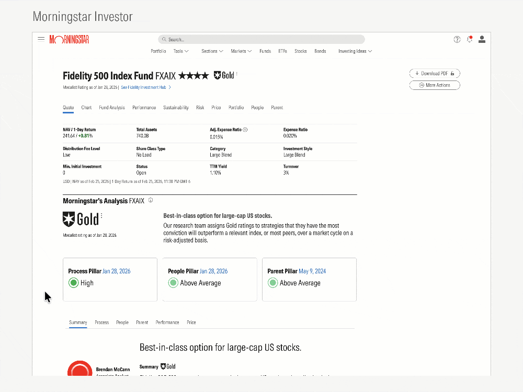523x392 pixels.
Task: Open Portfolio in the top navigation
Action: coord(158,51)
